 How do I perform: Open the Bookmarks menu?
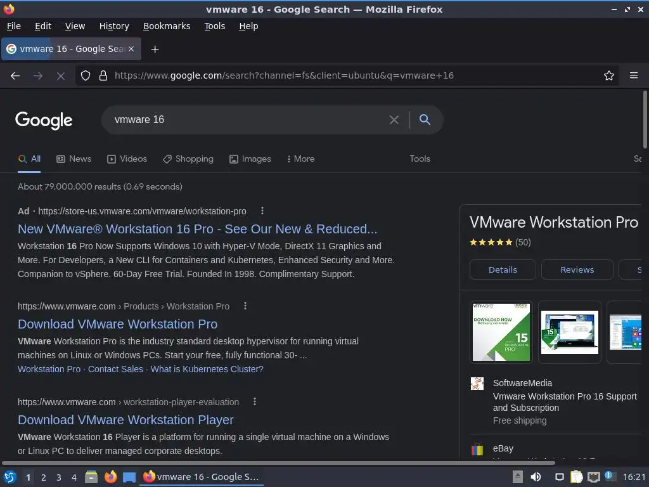[167, 26]
